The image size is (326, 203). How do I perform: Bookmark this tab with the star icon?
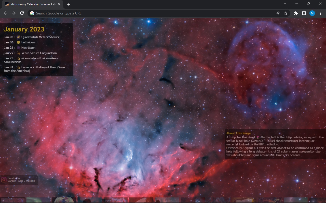tap(286, 13)
